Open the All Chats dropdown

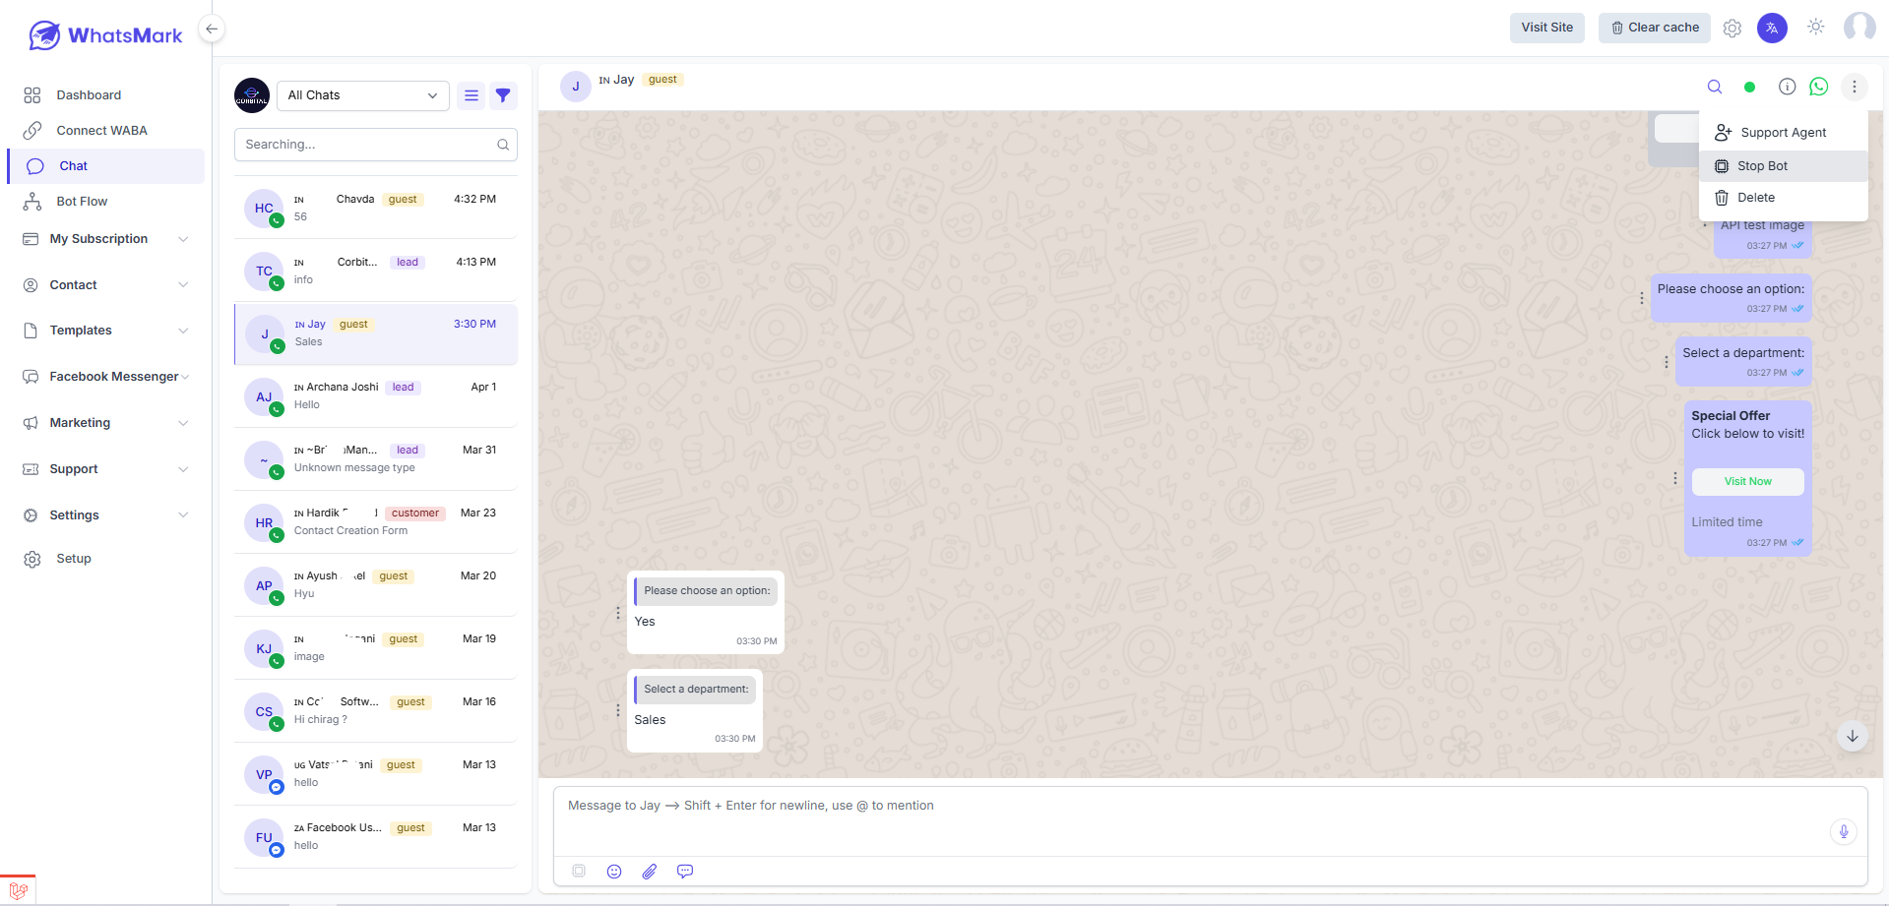point(362,95)
